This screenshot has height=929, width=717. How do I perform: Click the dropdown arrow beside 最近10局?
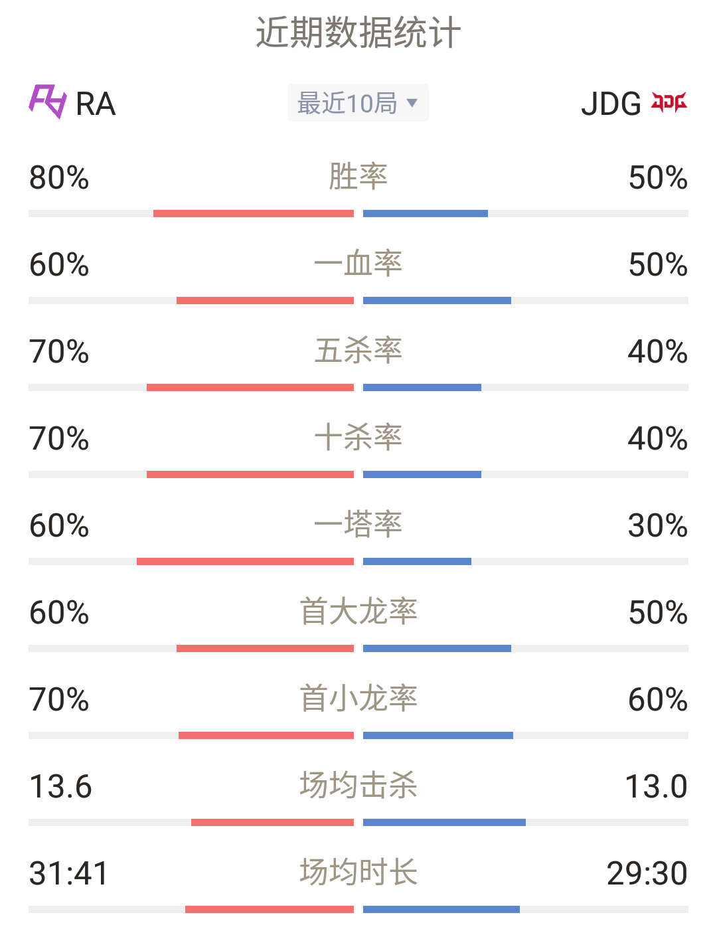click(412, 103)
